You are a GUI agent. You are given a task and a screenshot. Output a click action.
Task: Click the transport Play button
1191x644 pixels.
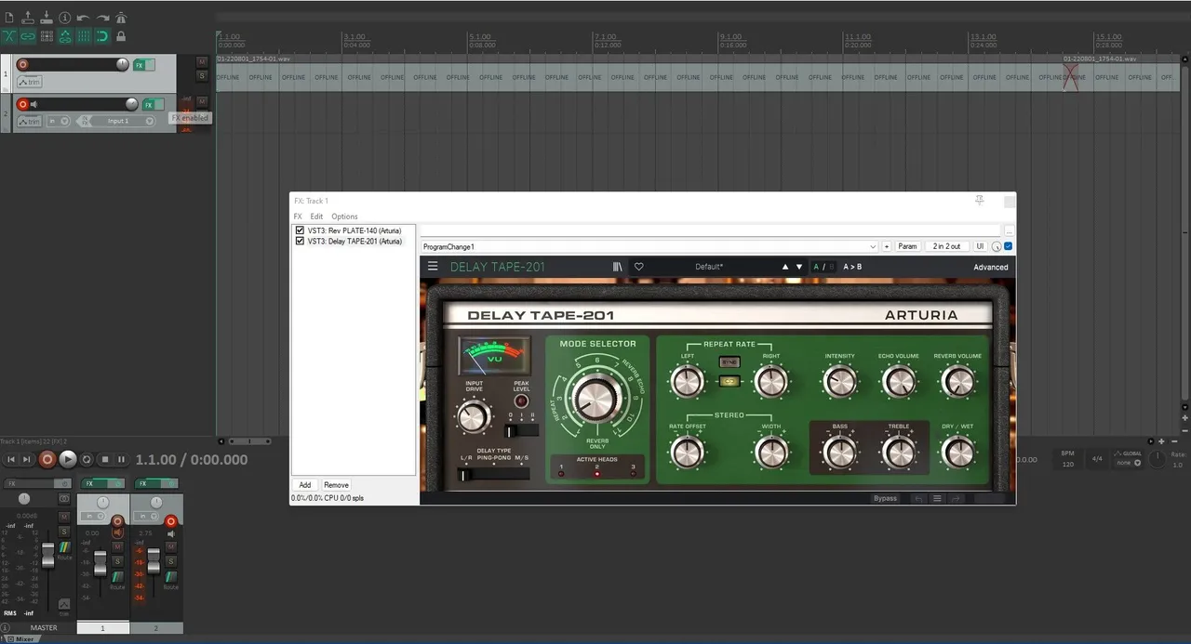[x=68, y=459]
